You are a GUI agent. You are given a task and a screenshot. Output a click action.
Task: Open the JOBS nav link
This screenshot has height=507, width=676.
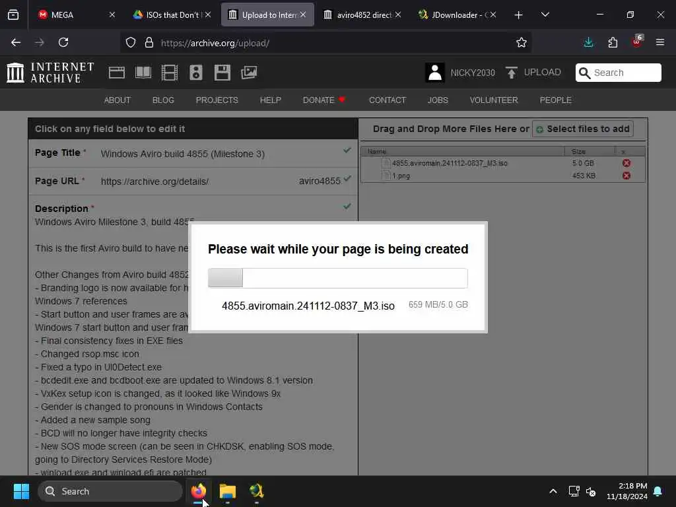point(438,100)
